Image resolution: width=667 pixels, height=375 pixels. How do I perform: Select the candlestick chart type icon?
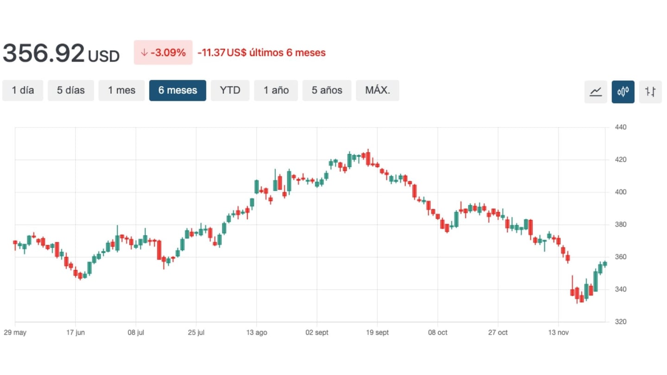click(623, 92)
